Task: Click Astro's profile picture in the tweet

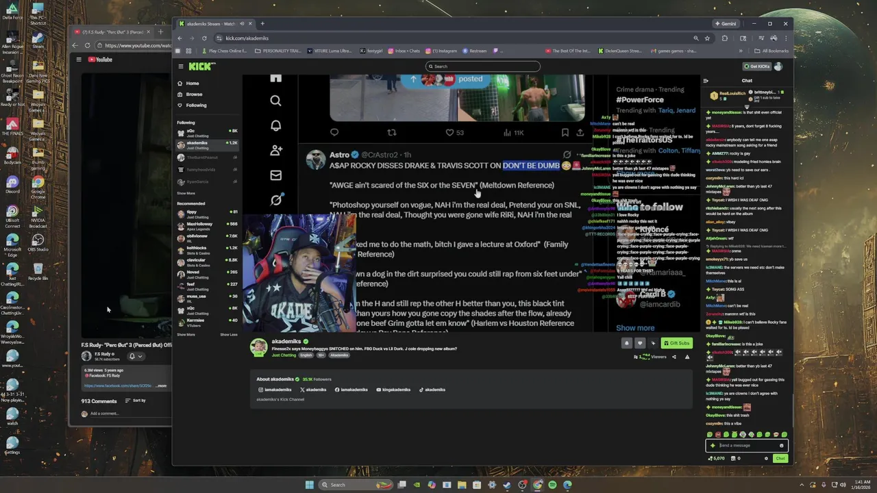Action: pos(316,160)
